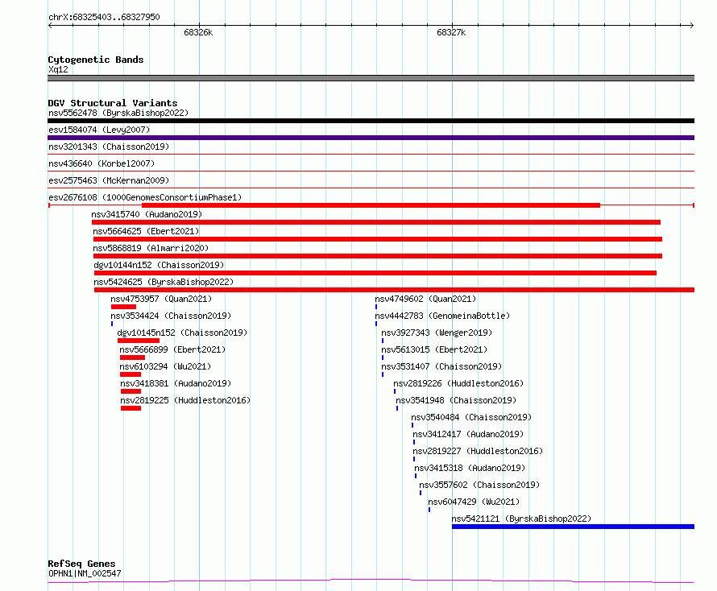The image size is (717, 591).
Task: Open nsv3415740 (Audano2019) variant
Action: (x=147, y=214)
